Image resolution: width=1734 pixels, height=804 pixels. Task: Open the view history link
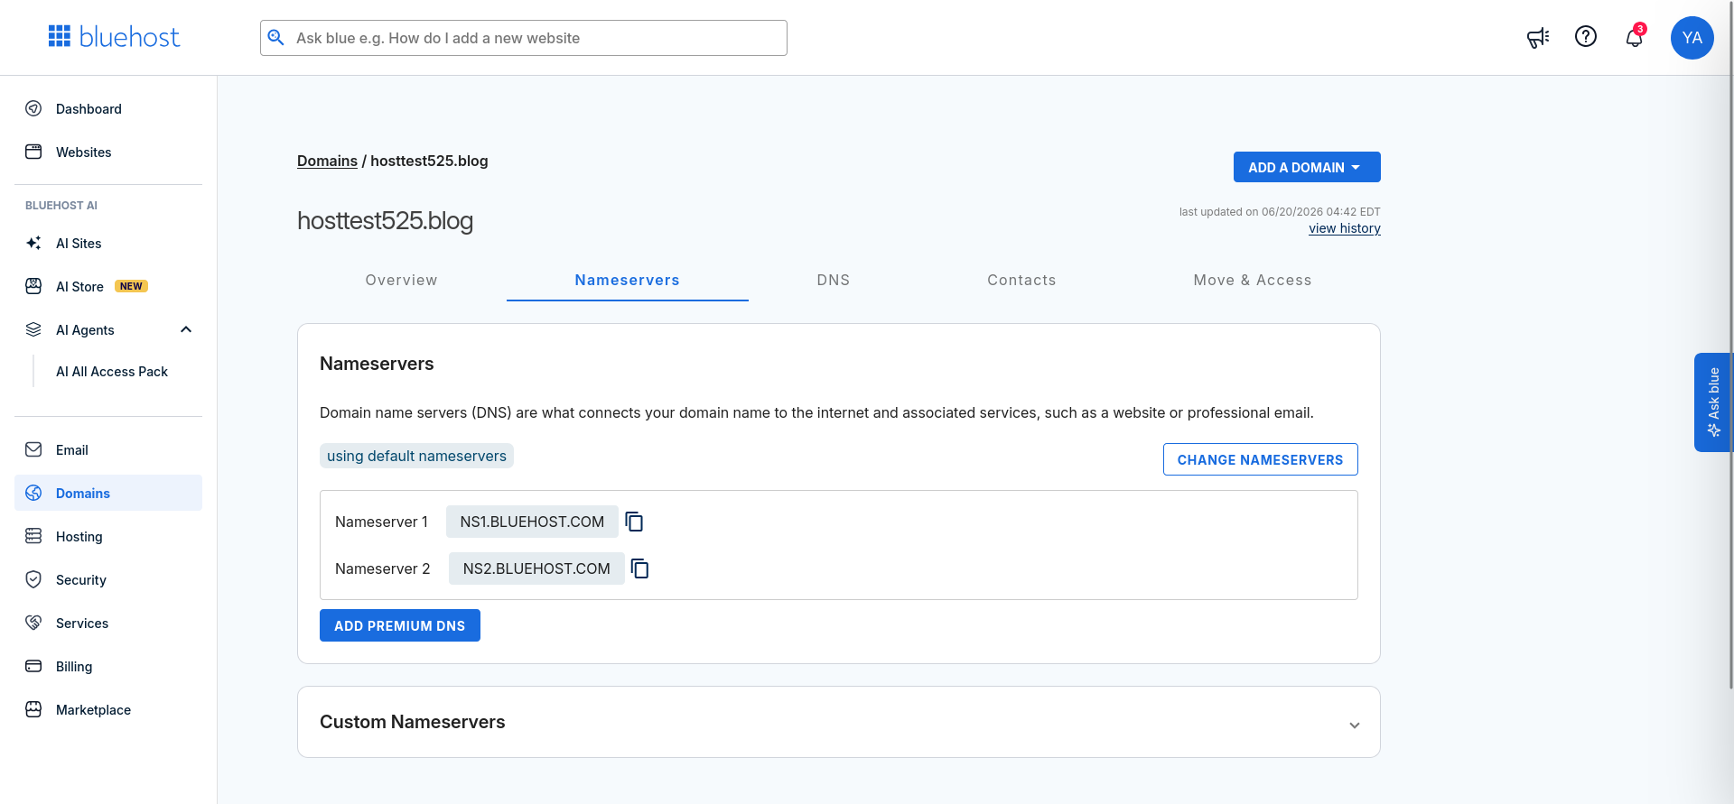(1345, 228)
